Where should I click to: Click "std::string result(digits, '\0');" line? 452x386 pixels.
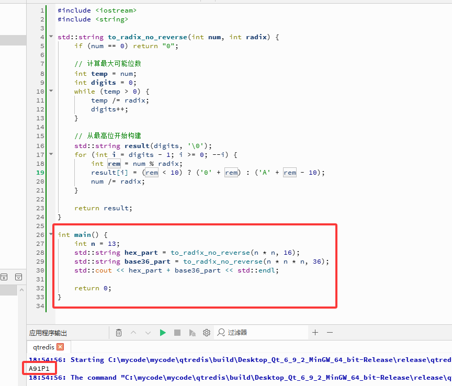point(143,146)
